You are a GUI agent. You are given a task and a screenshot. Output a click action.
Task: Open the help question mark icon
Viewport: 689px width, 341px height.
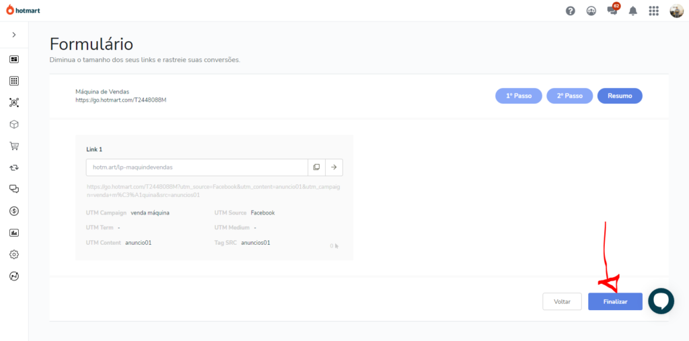571,11
